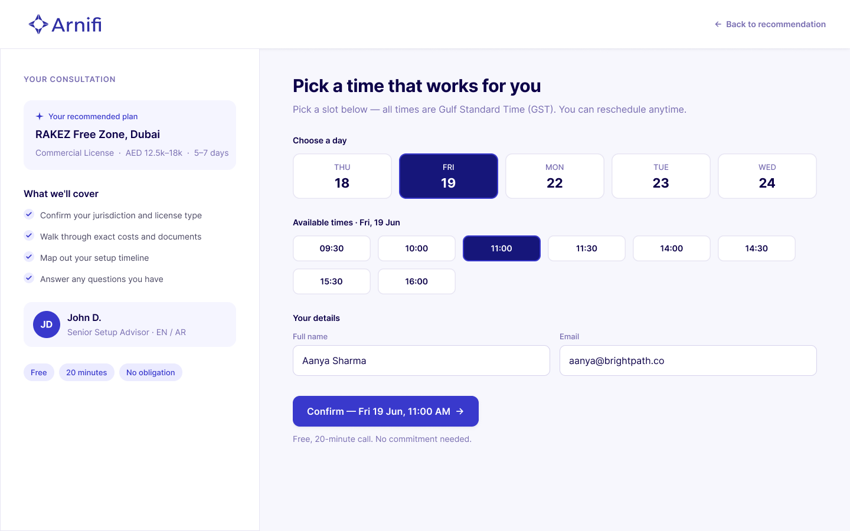Click the 20 minutes tag pill

(x=87, y=372)
